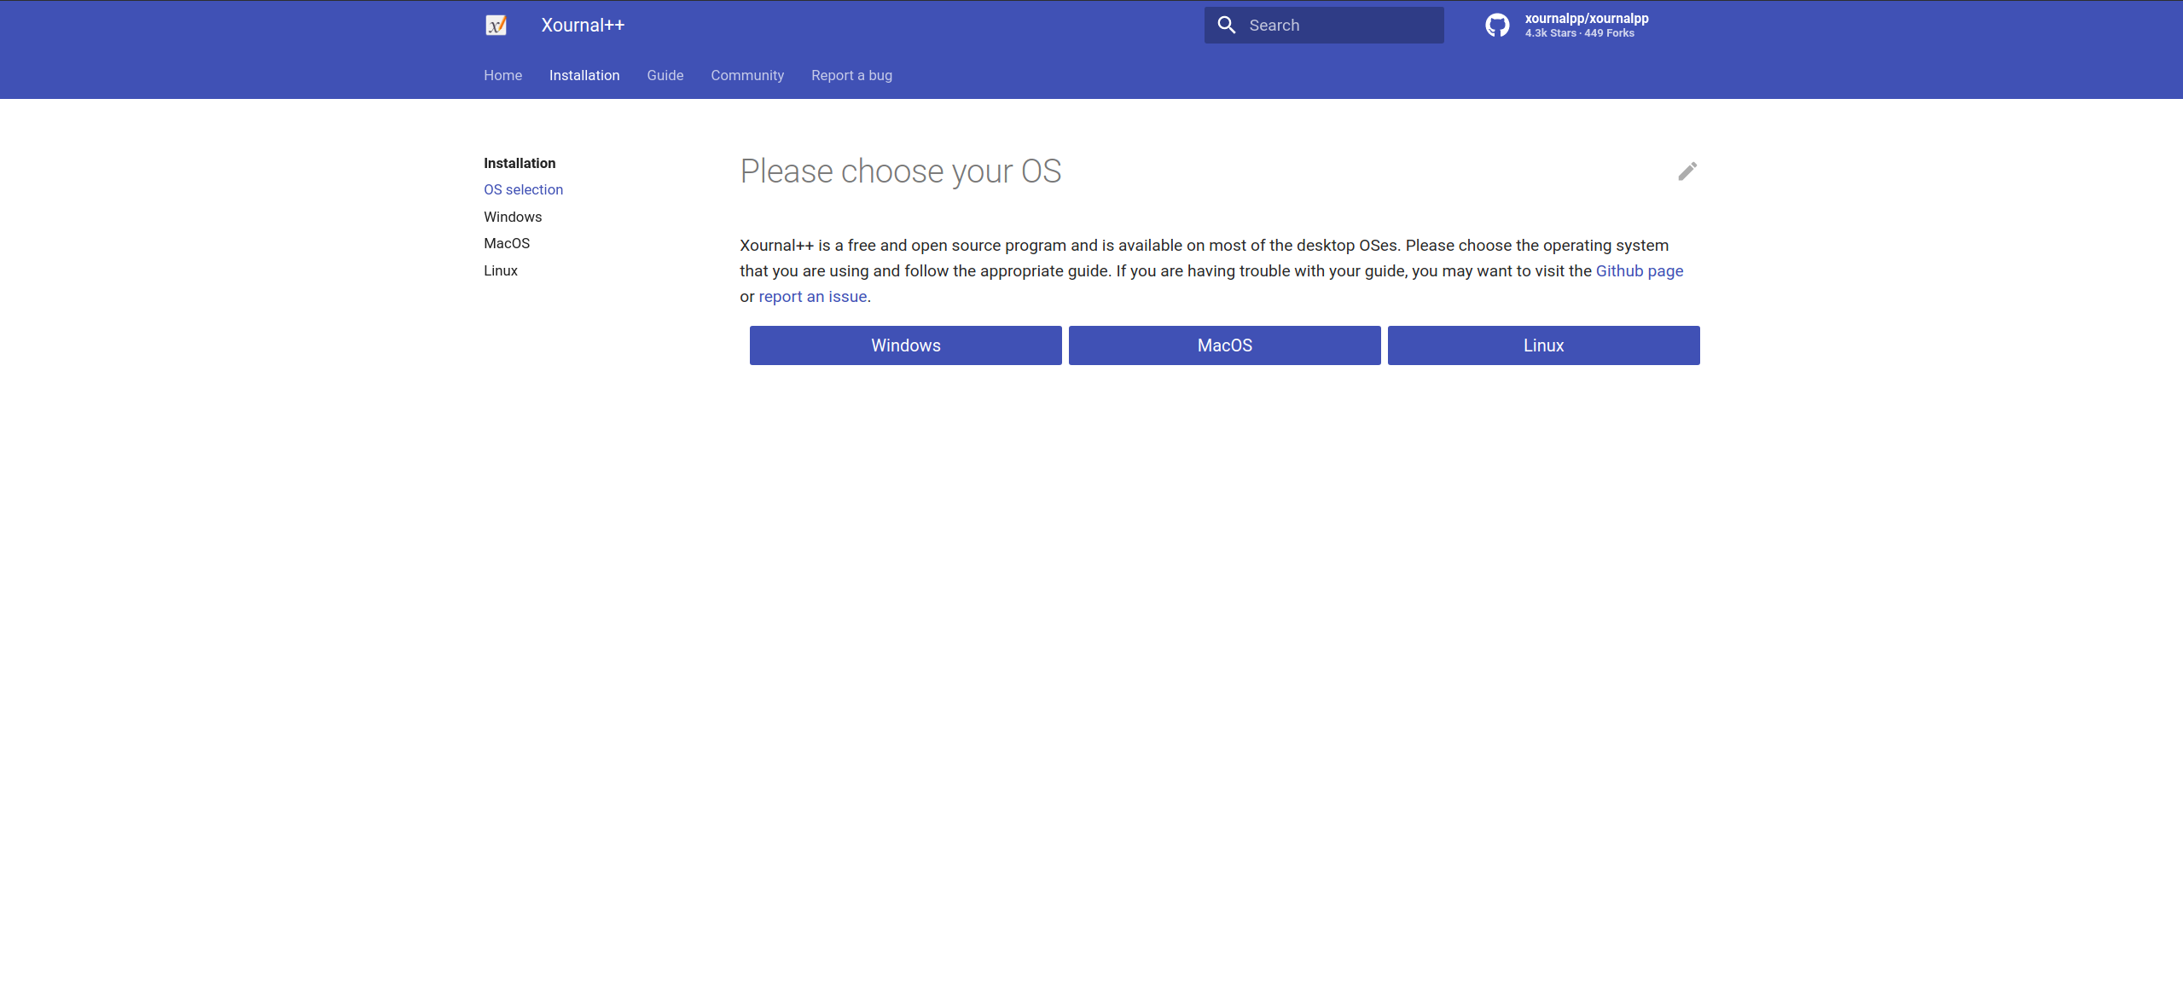Click the Xournal++ logo icon
This screenshot has height=1004, width=2183.
coord(497,25)
